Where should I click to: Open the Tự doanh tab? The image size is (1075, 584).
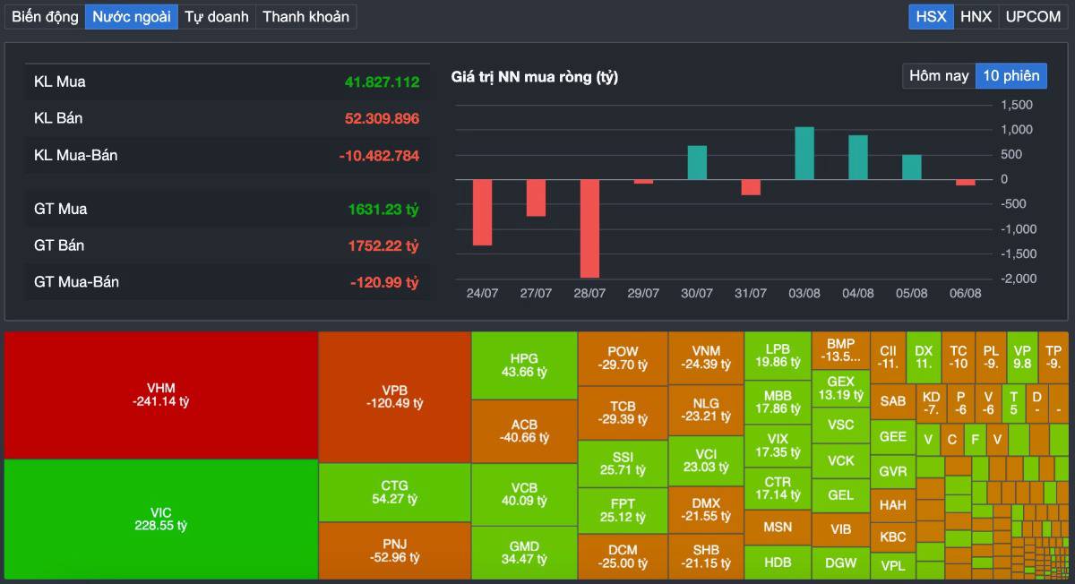[x=217, y=16]
